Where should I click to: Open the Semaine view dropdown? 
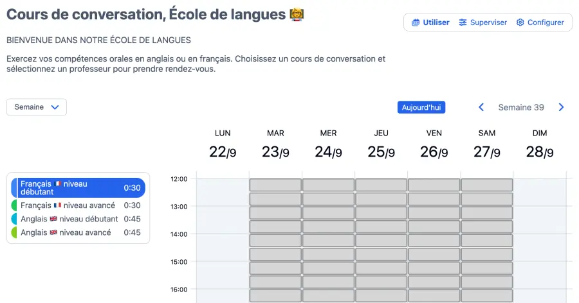(x=37, y=107)
